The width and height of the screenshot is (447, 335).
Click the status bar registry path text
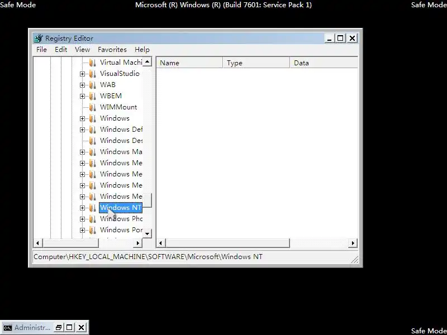148,257
